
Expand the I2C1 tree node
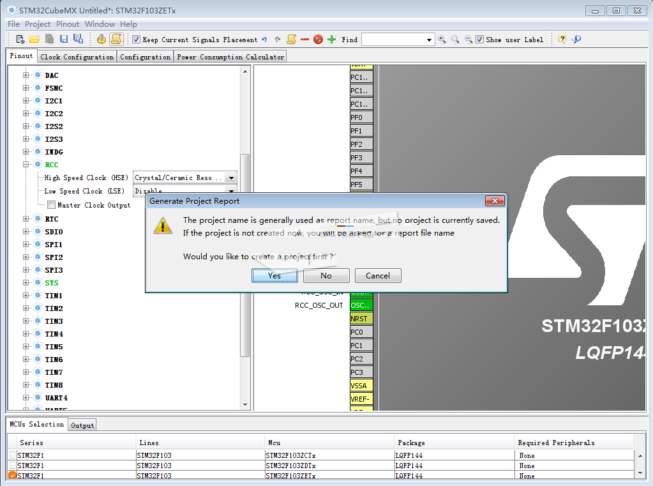coord(26,100)
